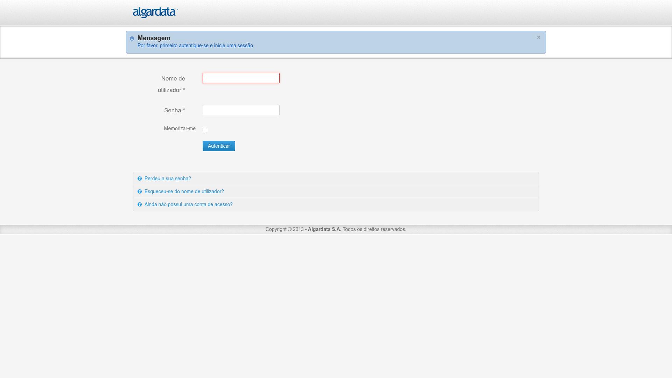Image resolution: width=672 pixels, height=378 pixels.
Task: Click the Senha field label
Action: point(174,110)
